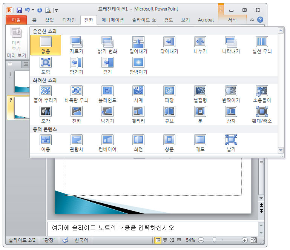Apply the 깜박이기 flash transition

click(138, 66)
